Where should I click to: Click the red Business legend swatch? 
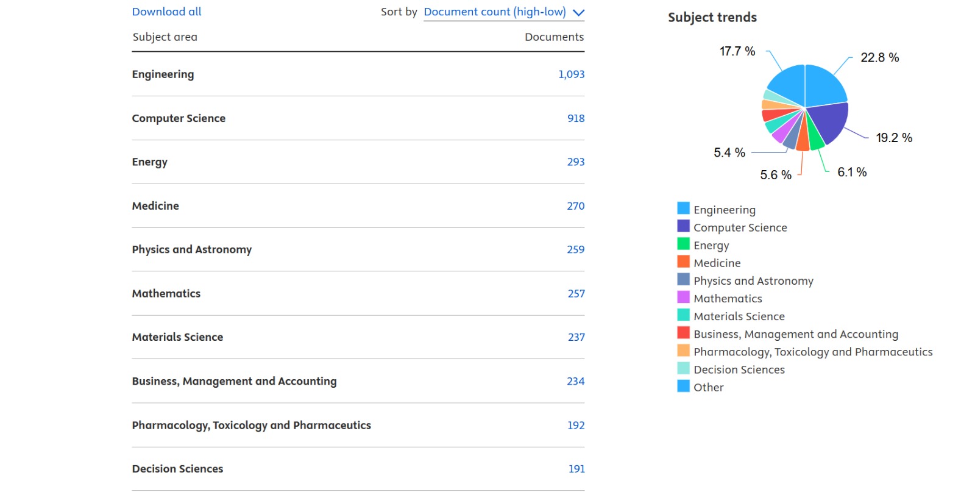[x=683, y=333]
